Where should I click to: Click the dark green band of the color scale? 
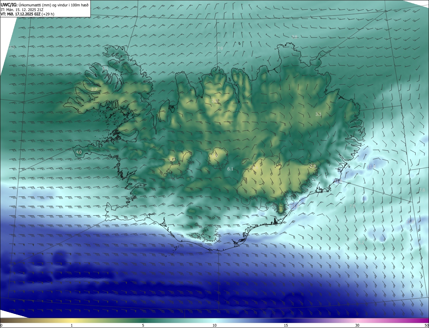point(143,320)
